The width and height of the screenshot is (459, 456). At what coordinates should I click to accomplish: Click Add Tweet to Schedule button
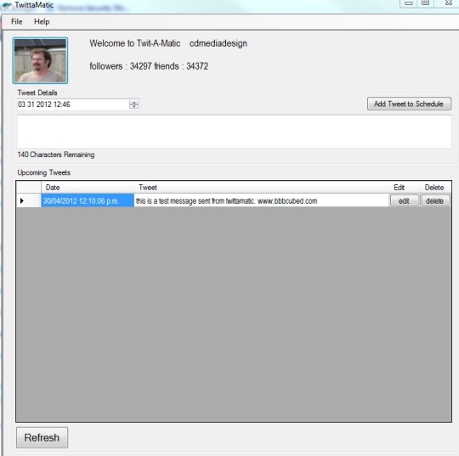(409, 104)
